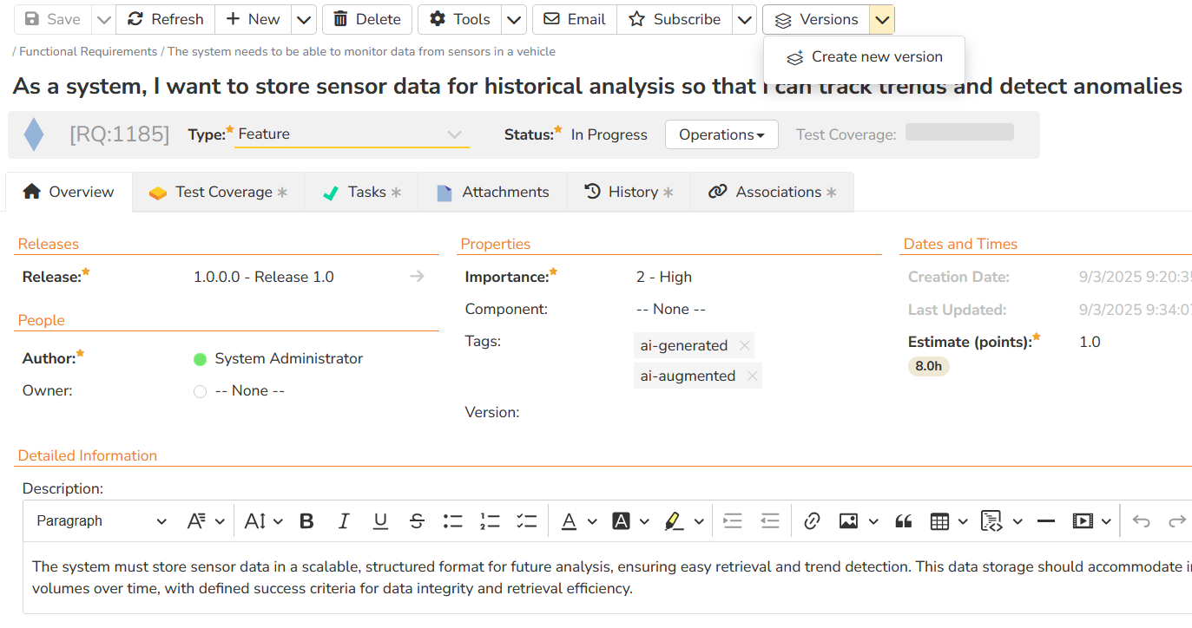Insert a block quote in the description

pos(904,521)
